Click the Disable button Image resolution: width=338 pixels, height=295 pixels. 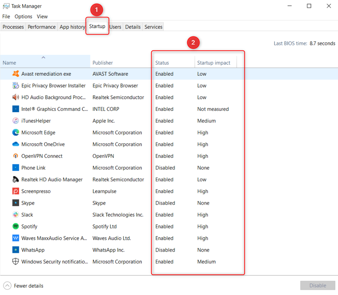tap(318, 285)
